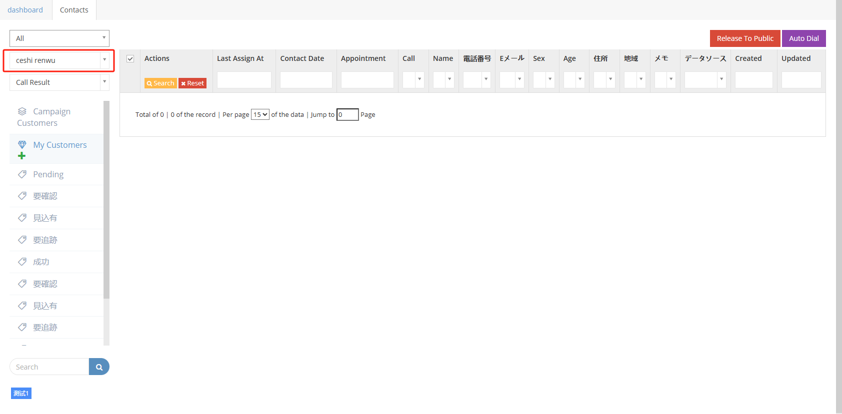Image resolution: width=842 pixels, height=414 pixels.
Task: Open the Age column filter dropdown
Action: (574, 79)
